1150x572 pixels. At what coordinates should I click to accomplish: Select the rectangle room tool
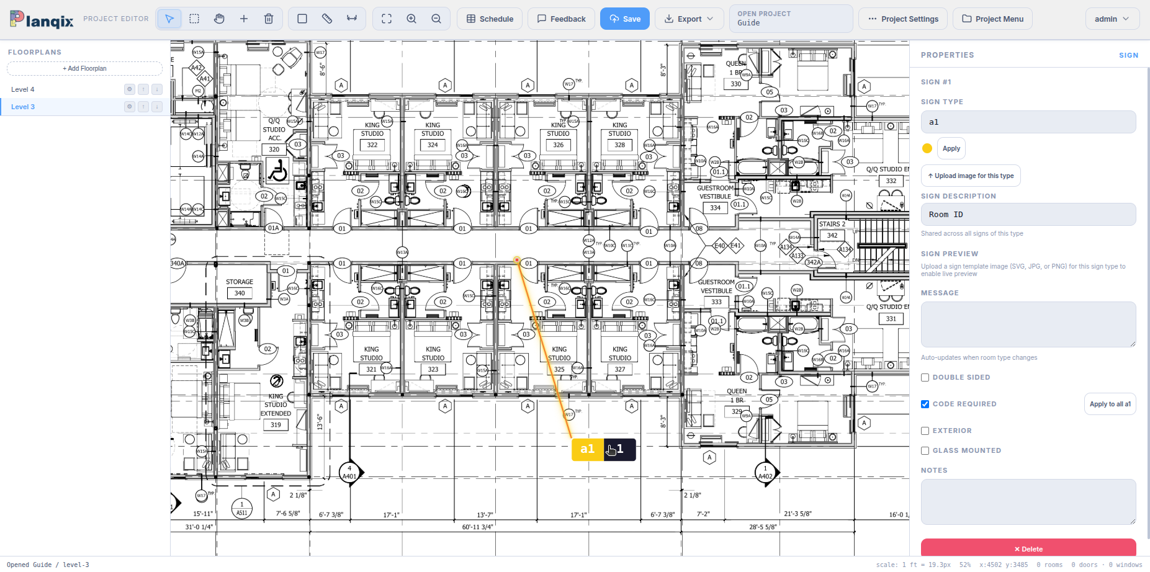click(302, 19)
